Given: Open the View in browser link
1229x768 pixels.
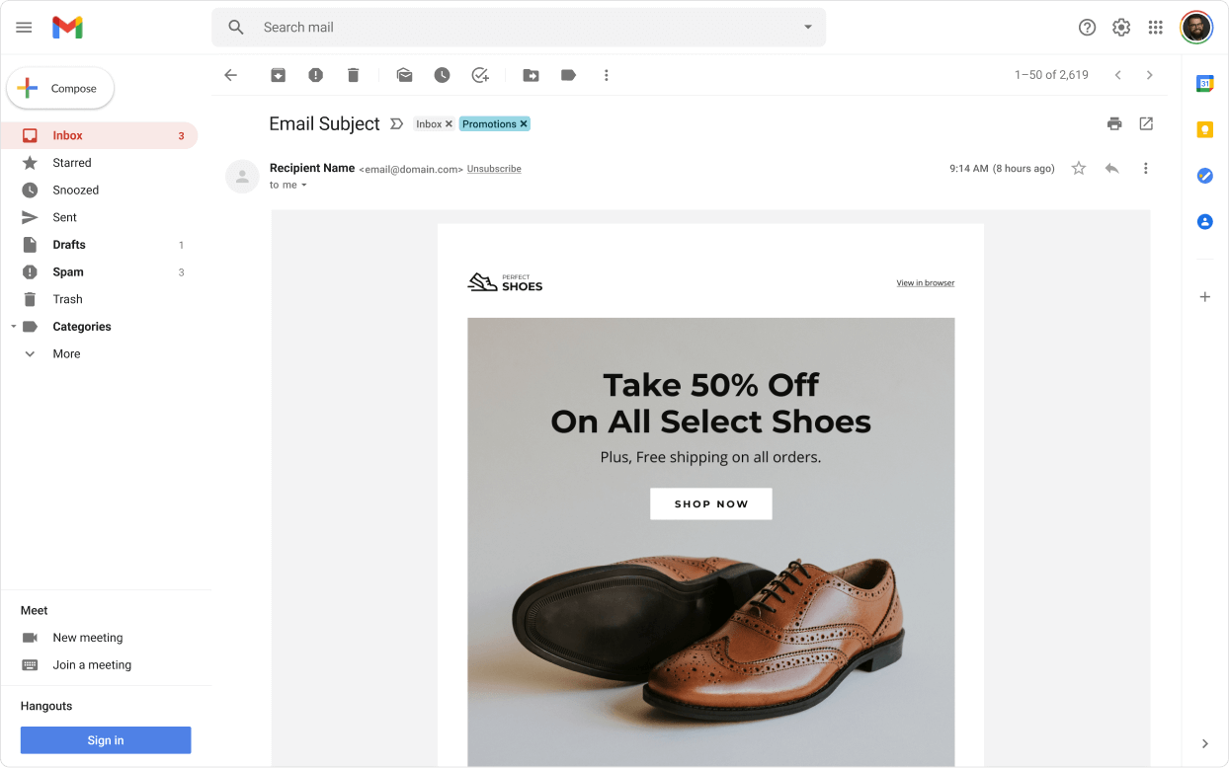Looking at the screenshot, I should coord(925,282).
